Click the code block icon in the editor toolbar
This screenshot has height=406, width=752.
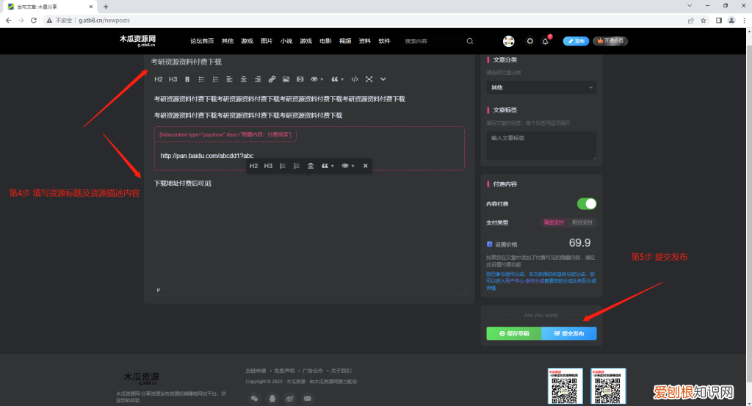coord(355,79)
